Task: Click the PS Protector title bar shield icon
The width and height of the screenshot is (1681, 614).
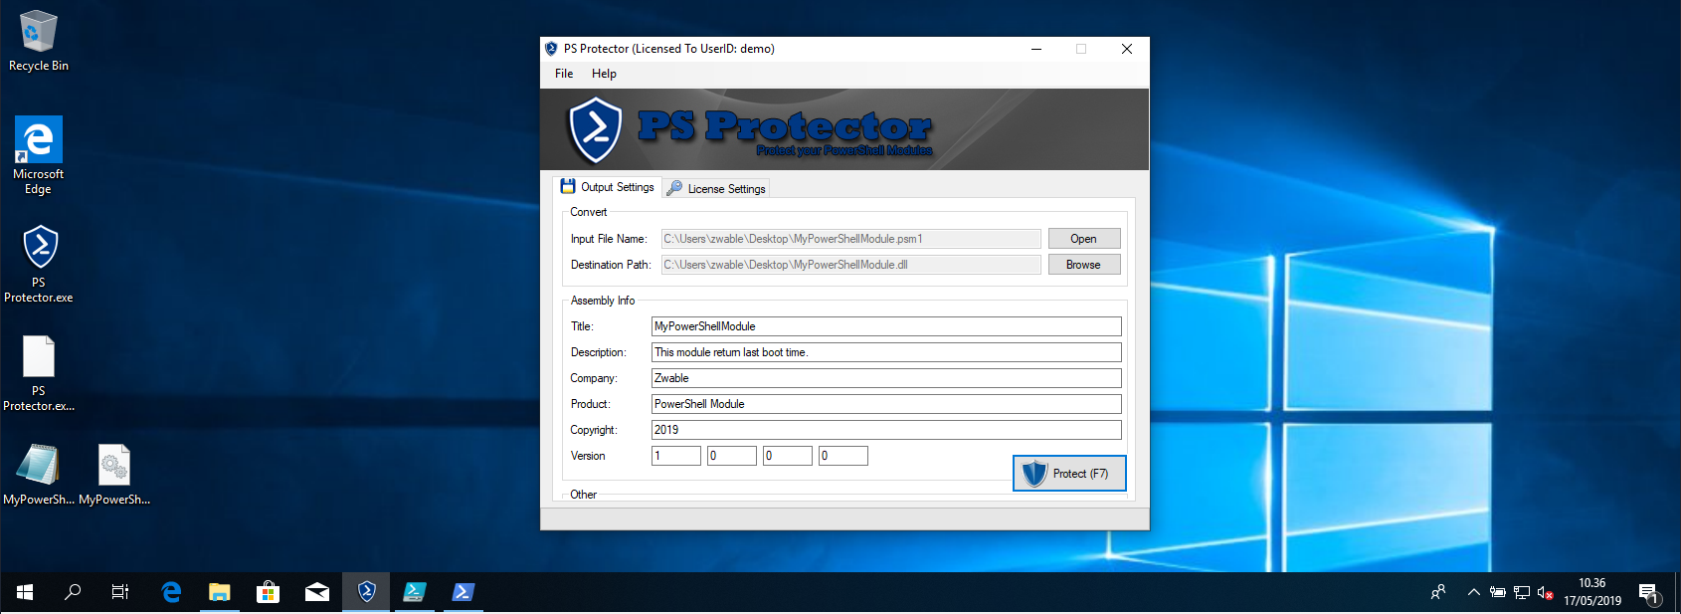Action: [x=551, y=49]
